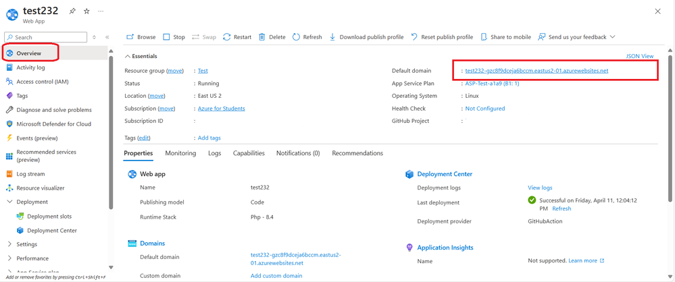Click the sidebar vertical scrollbar
This screenshot has height=282, width=675.
111,133
